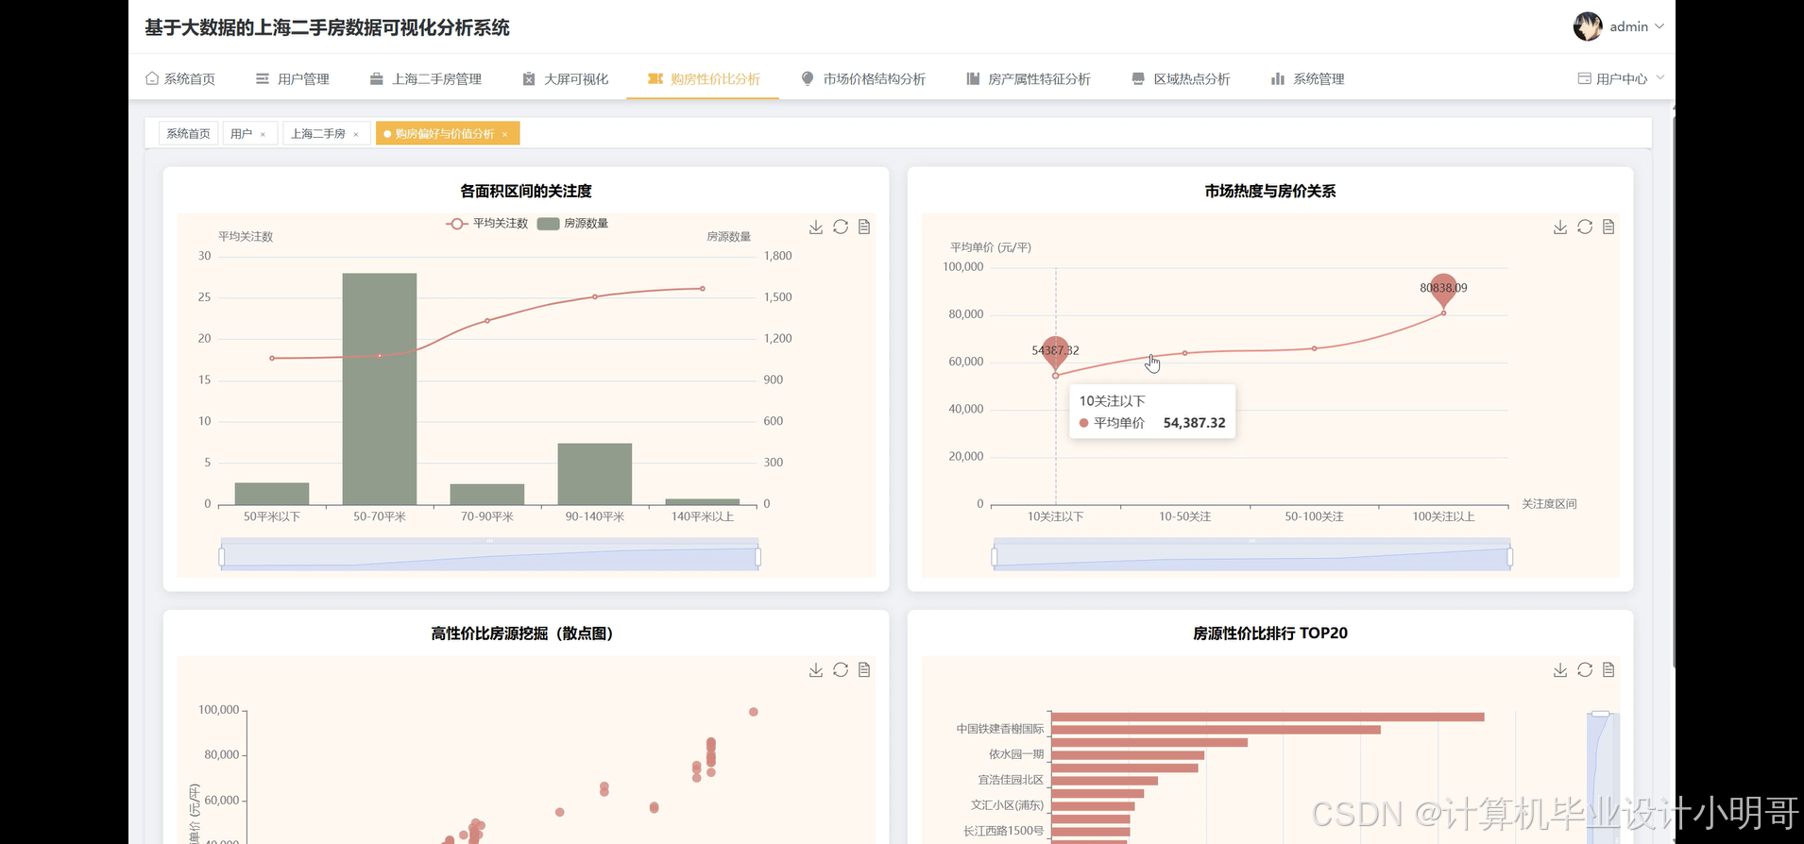Close the 上海二手房 page tab
Viewport: 1804px width, 844px height.
tap(356, 134)
